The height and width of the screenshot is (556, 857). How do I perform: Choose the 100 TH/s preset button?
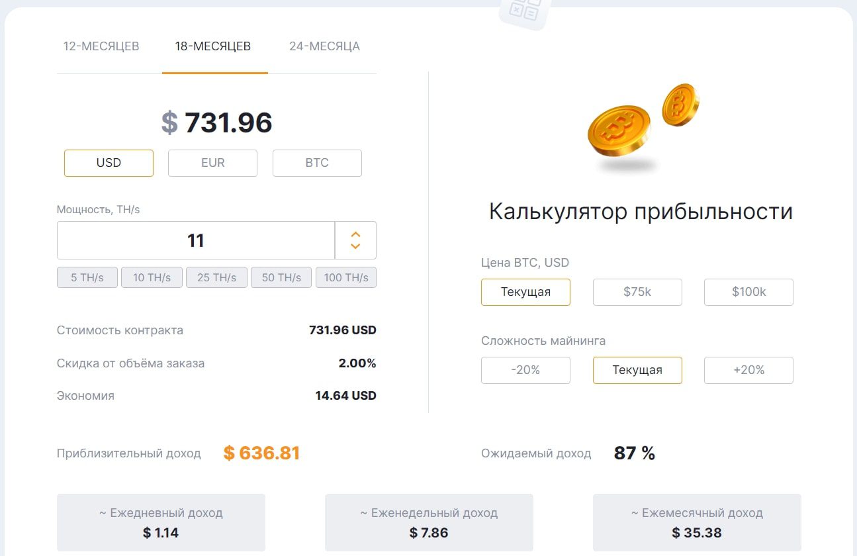(x=346, y=278)
